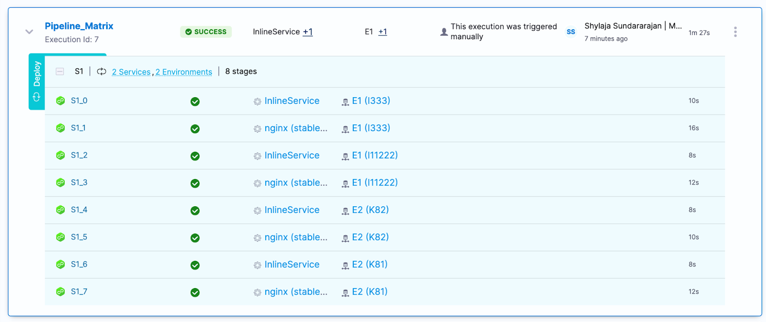Click the S1_7 deployment stage icon
The width and height of the screenshot is (766, 322).
pos(60,292)
